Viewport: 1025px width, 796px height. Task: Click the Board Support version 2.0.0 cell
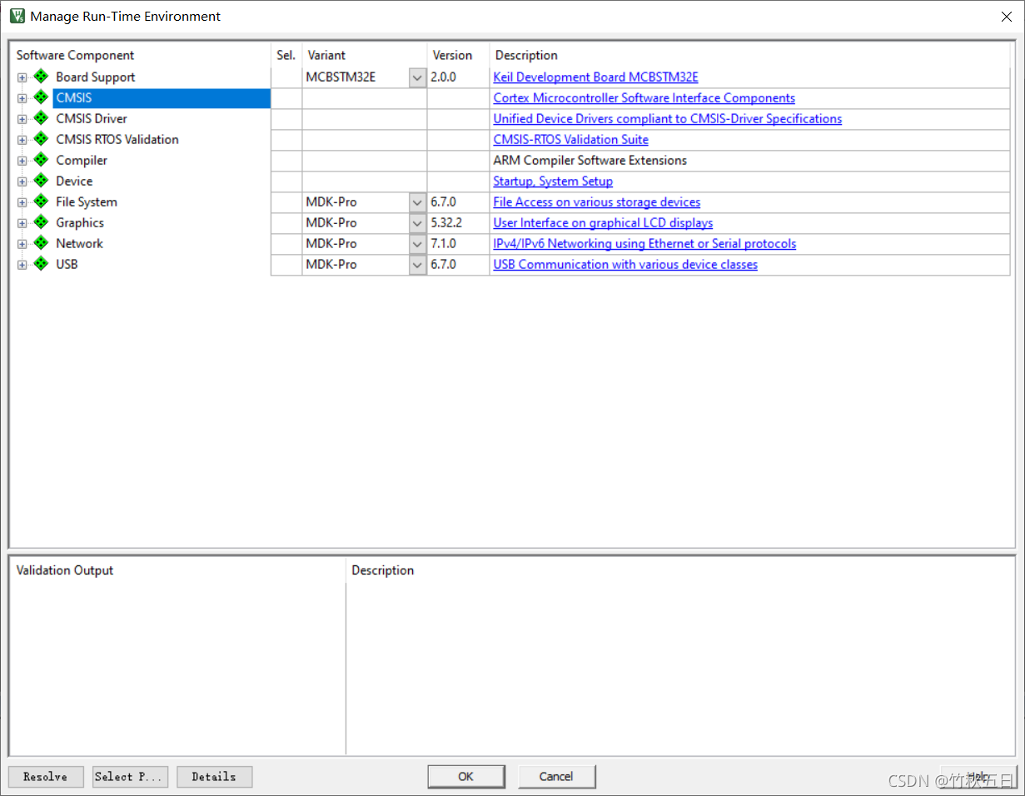pos(458,77)
